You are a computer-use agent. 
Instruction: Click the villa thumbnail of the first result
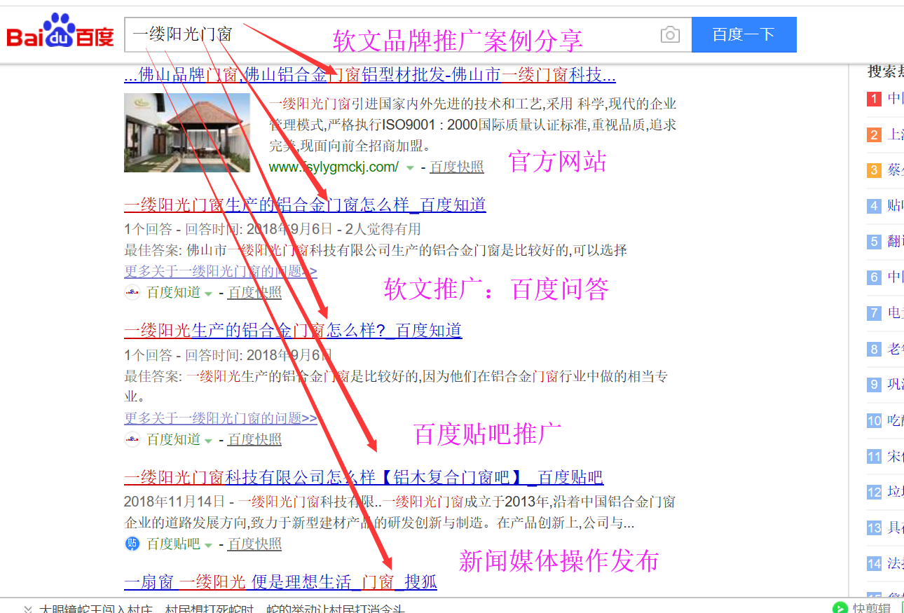click(x=187, y=132)
